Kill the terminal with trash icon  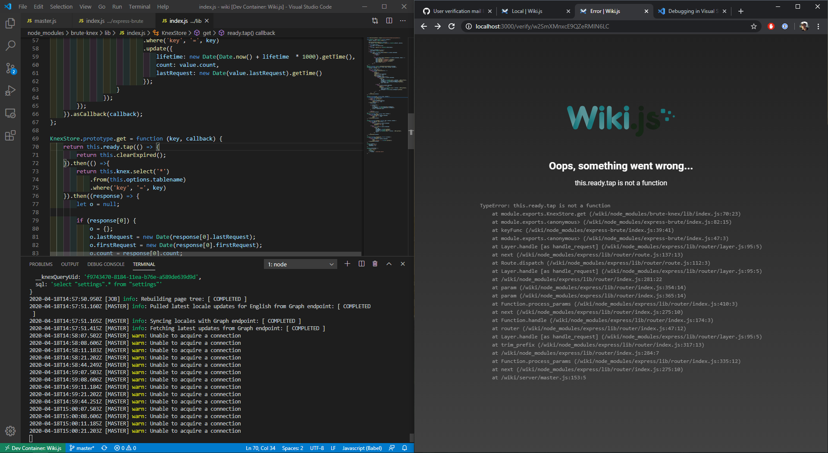(375, 264)
